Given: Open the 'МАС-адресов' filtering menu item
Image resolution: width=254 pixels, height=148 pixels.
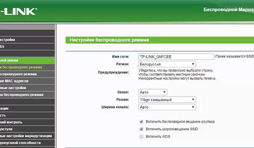Looking at the screenshot, I should pyautogui.click(x=27, y=81).
